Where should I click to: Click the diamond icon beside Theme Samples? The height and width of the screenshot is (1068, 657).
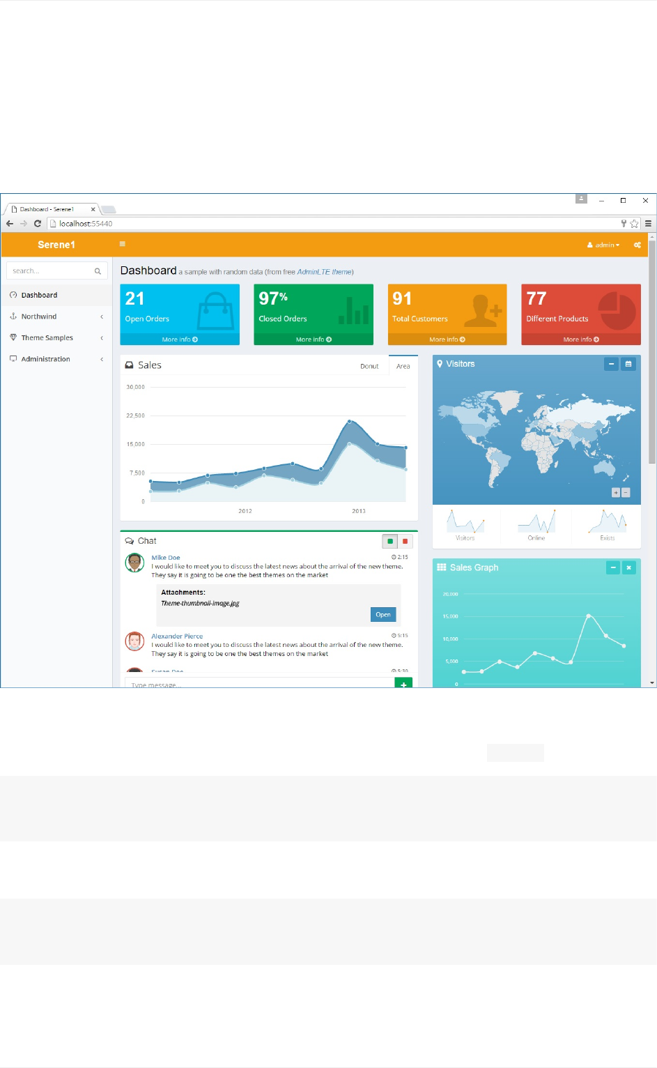click(13, 337)
